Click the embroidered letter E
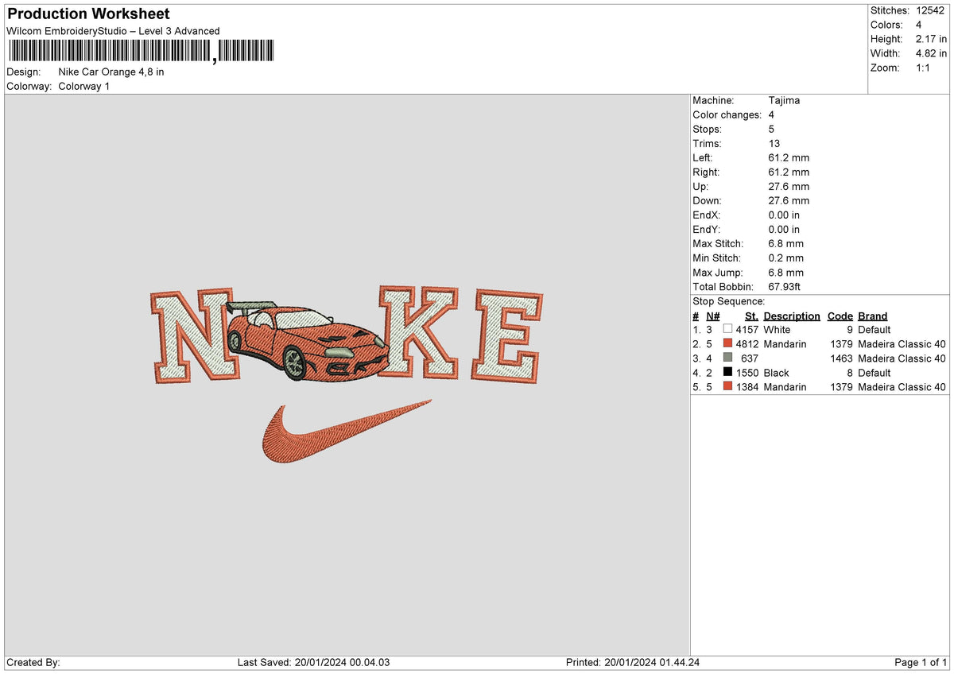 506,337
